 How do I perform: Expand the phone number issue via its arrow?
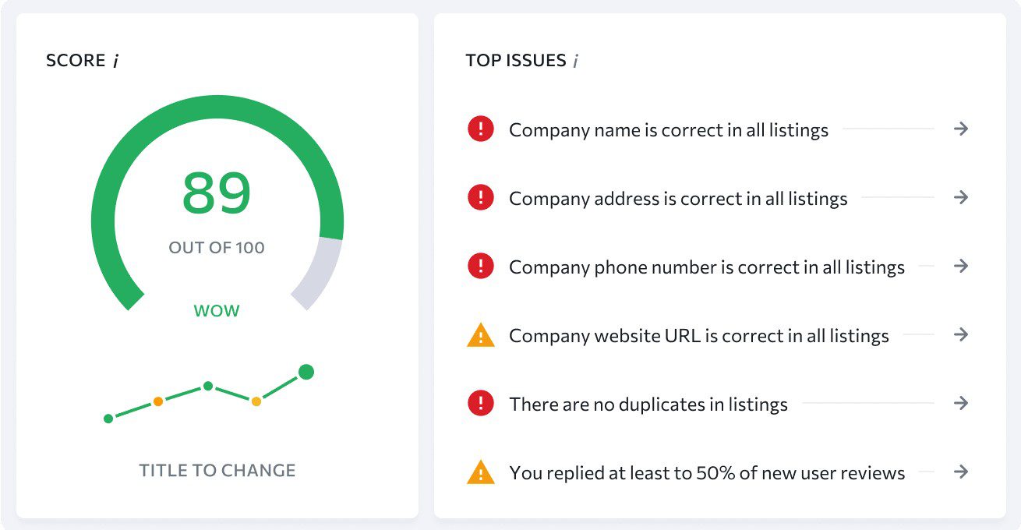(x=961, y=267)
